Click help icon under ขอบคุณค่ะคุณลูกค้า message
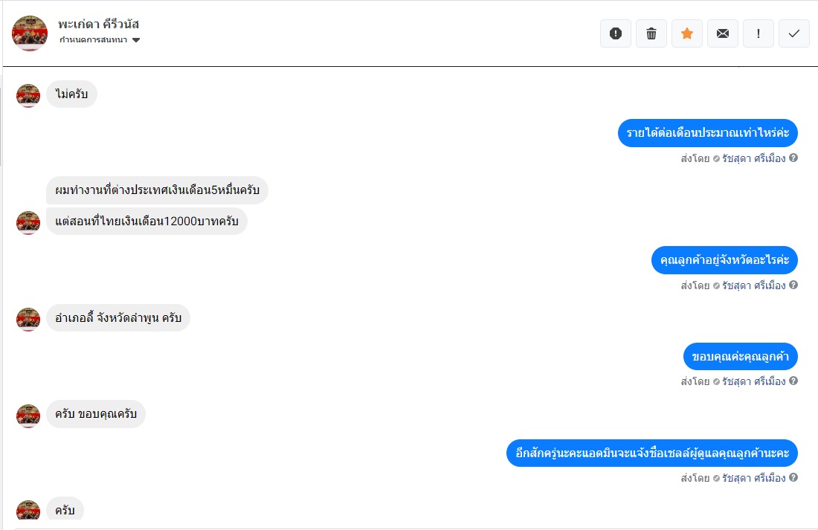 tap(793, 381)
